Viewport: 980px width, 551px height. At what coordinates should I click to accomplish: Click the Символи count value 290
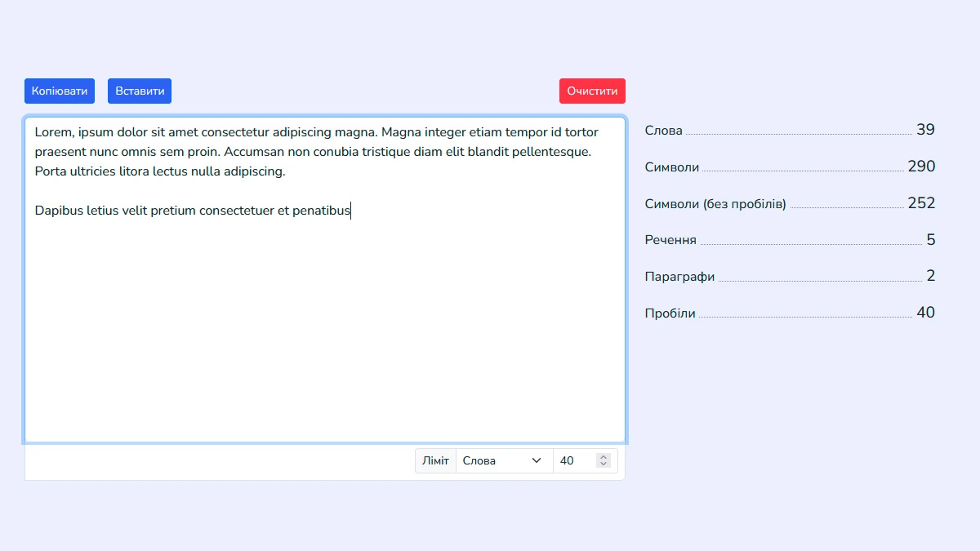click(921, 167)
